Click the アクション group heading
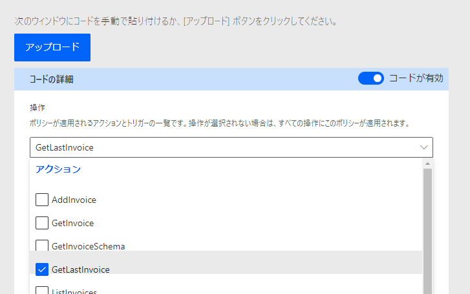The image size is (470, 294). pyautogui.click(x=58, y=169)
